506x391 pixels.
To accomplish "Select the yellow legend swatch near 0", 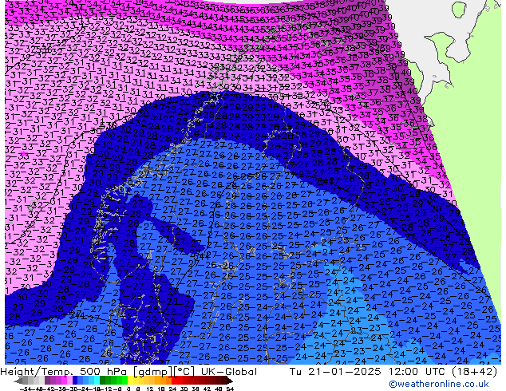I will pos(130,381).
